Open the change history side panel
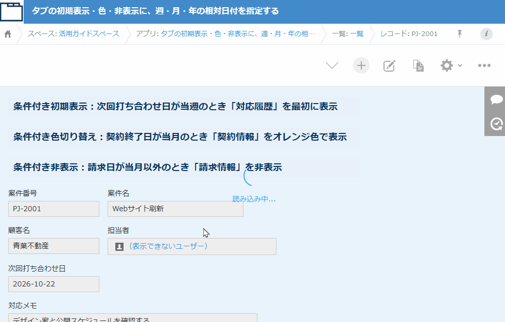The height and width of the screenshot is (322, 505). 496,124
